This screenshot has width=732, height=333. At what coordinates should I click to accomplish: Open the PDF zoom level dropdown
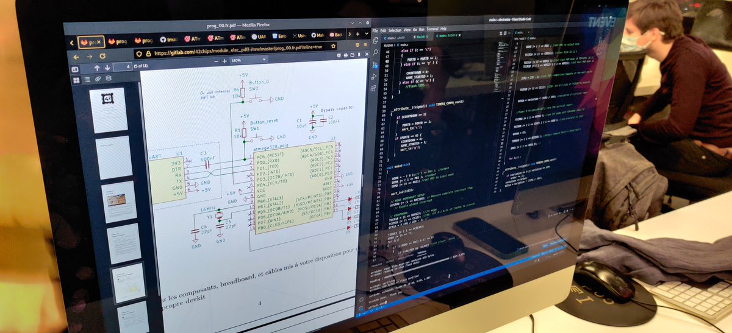click(249, 60)
